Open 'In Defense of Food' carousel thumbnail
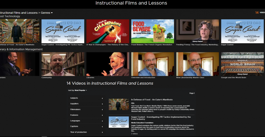This screenshot has height=137, width=265. (20, 31)
